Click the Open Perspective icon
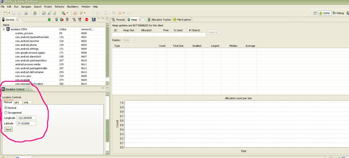This screenshot has height=158, width=349. 315,13
